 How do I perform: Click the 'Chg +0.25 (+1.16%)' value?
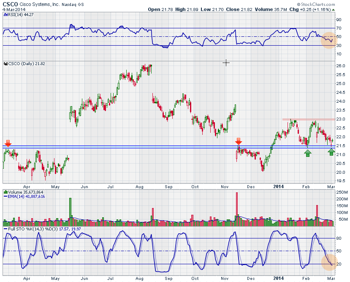point(310,9)
